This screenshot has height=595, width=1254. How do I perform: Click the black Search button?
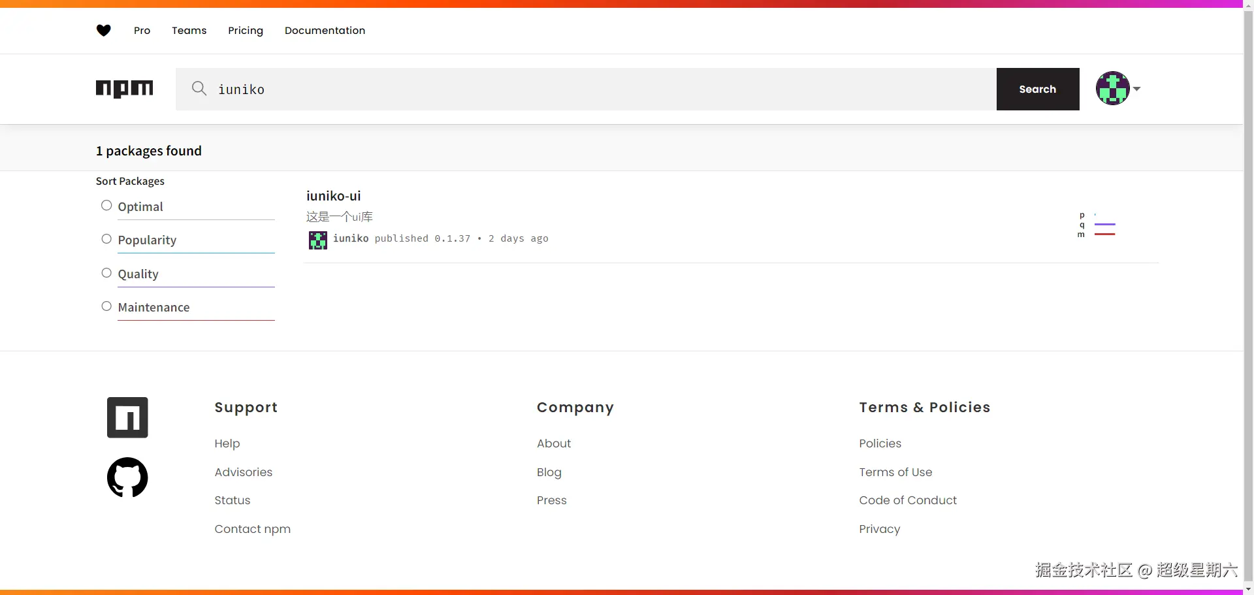pos(1038,89)
